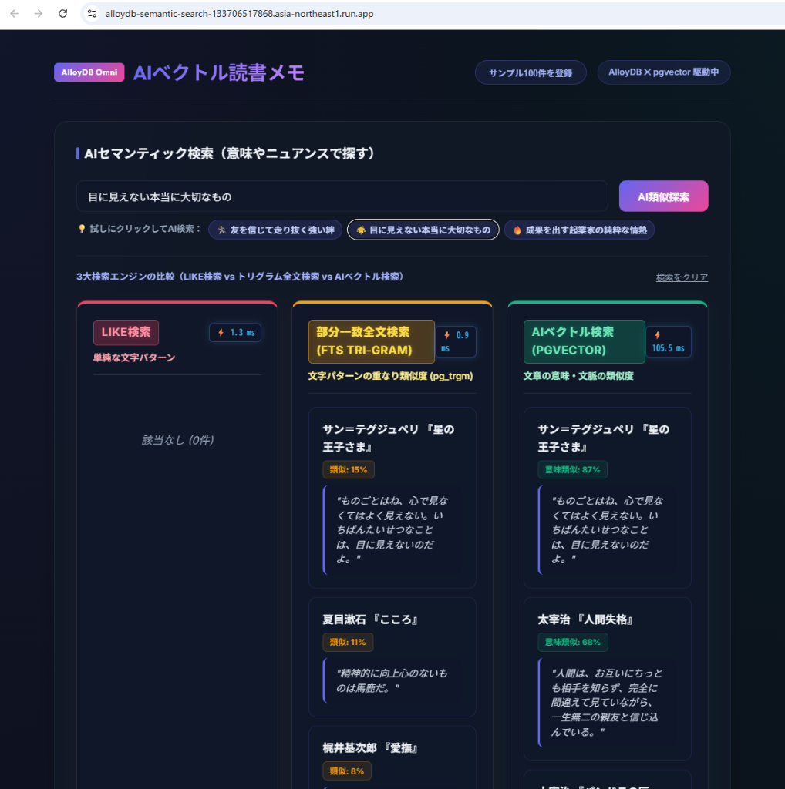Screen dimensions: 785x789
Task: Click the 3大検索エンジンの比較 heading
Action: [x=240, y=277]
